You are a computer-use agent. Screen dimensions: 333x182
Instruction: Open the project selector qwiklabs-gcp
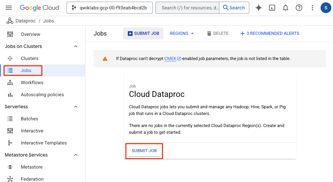tap(110, 8)
